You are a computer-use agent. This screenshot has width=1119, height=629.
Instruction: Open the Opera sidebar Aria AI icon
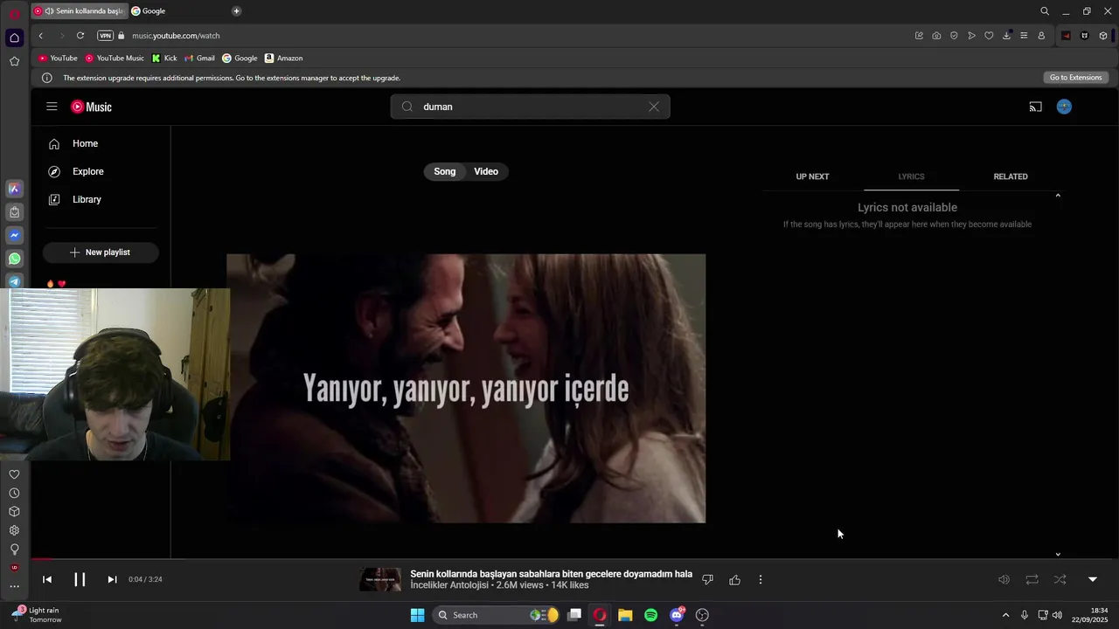(x=14, y=189)
